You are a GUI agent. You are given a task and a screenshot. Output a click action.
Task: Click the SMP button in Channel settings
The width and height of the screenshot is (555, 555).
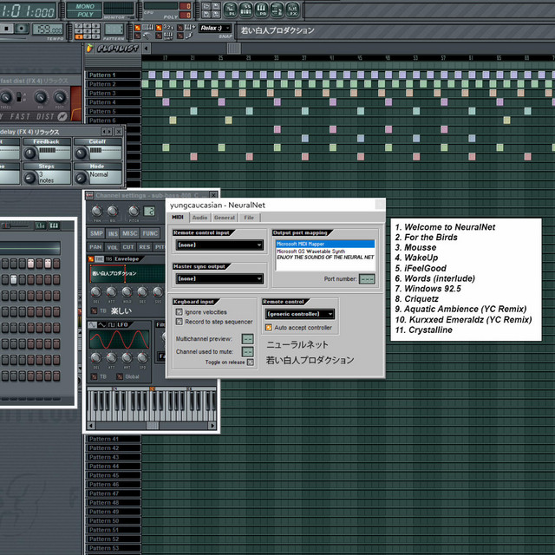point(96,233)
